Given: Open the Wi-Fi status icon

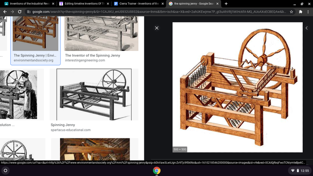Looking at the screenshot, I should pyautogui.click(x=293, y=171).
